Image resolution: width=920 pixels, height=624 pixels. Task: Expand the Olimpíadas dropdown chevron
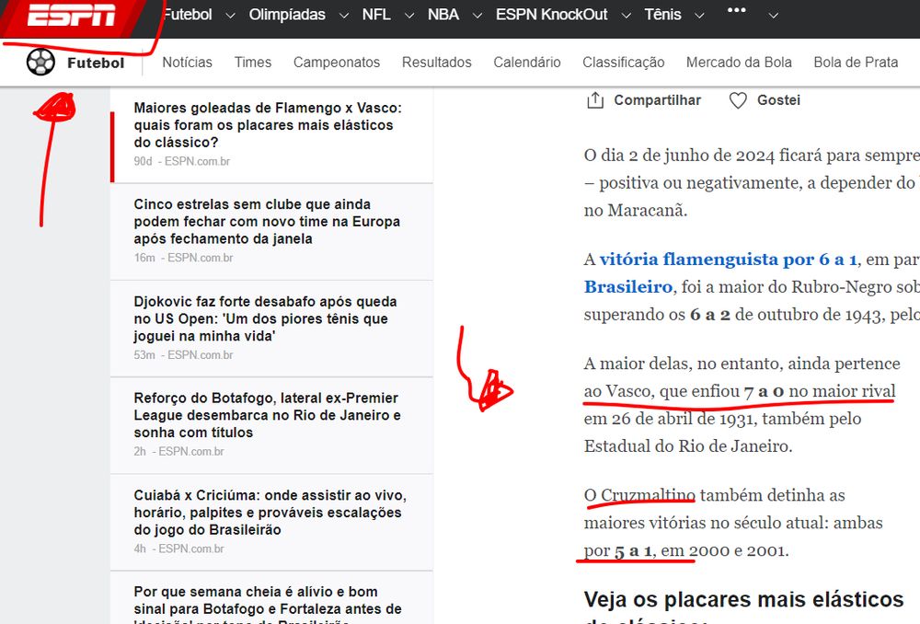pos(344,16)
